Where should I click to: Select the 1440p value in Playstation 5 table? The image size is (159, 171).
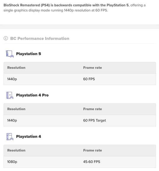pos(12,79)
